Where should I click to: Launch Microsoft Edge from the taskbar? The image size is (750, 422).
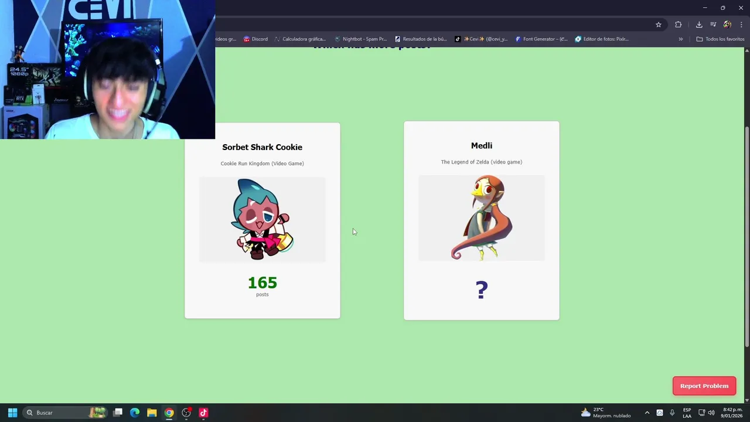tap(135, 413)
